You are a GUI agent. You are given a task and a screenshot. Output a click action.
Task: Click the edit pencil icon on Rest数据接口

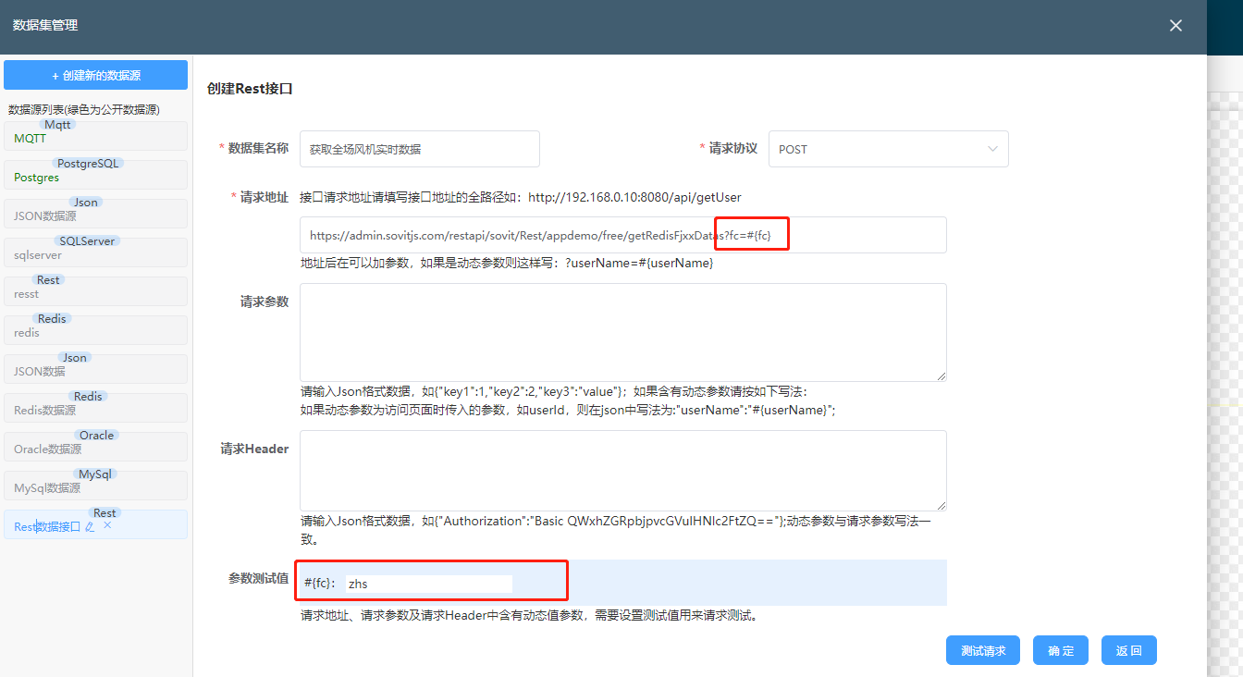(90, 526)
